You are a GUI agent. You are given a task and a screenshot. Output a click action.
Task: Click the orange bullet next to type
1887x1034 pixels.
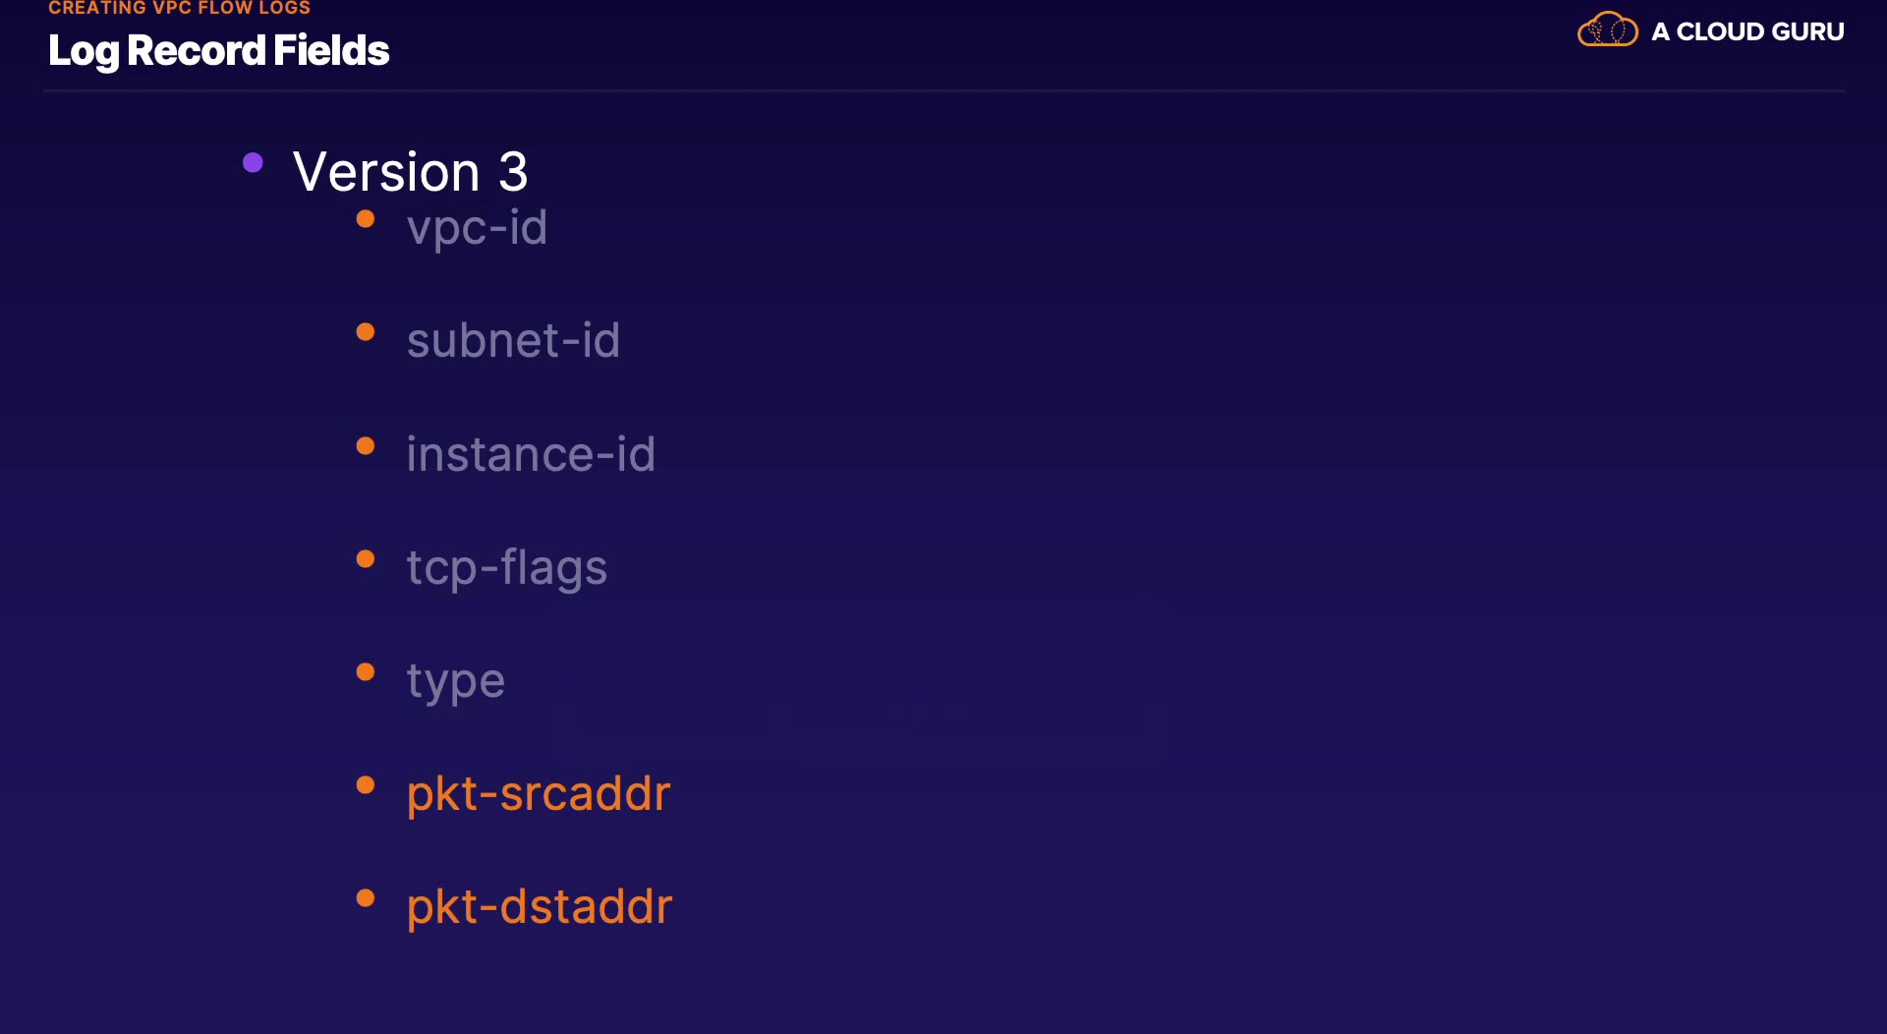[366, 672]
